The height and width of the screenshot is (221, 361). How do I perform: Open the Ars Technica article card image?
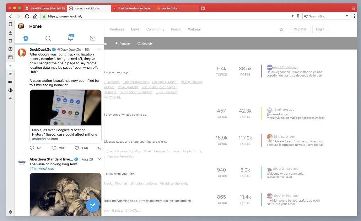pos(66,108)
